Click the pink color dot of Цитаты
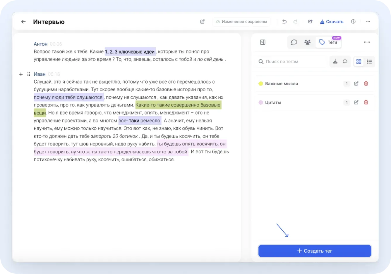This screenshot has width=391, height=274. pyautogui.click(x=261, y=103)
